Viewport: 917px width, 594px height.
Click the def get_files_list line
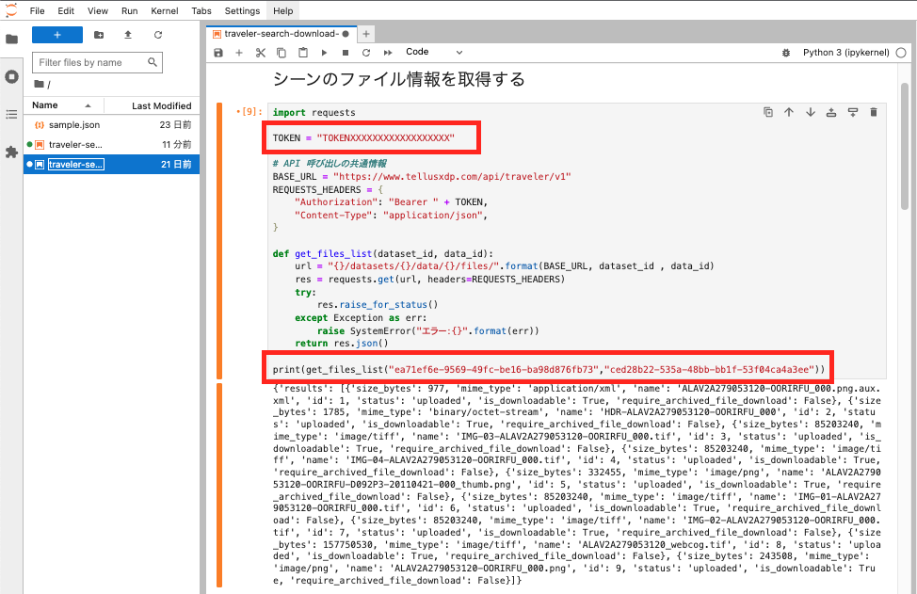click(x=382, y=254)
